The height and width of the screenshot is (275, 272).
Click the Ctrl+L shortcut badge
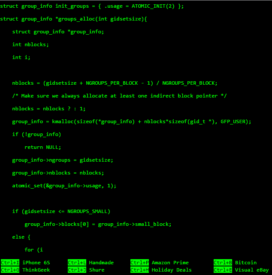coord(77,263)
